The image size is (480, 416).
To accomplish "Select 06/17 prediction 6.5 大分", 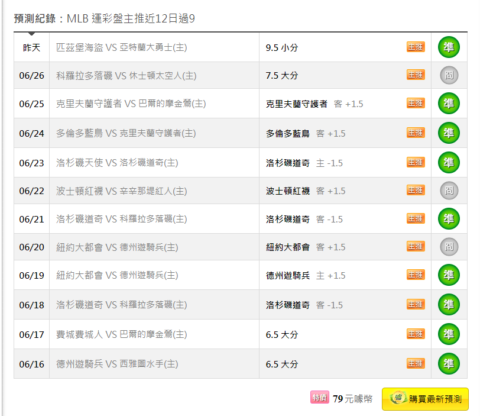I will pyautogui.click(x=282, y=334).
